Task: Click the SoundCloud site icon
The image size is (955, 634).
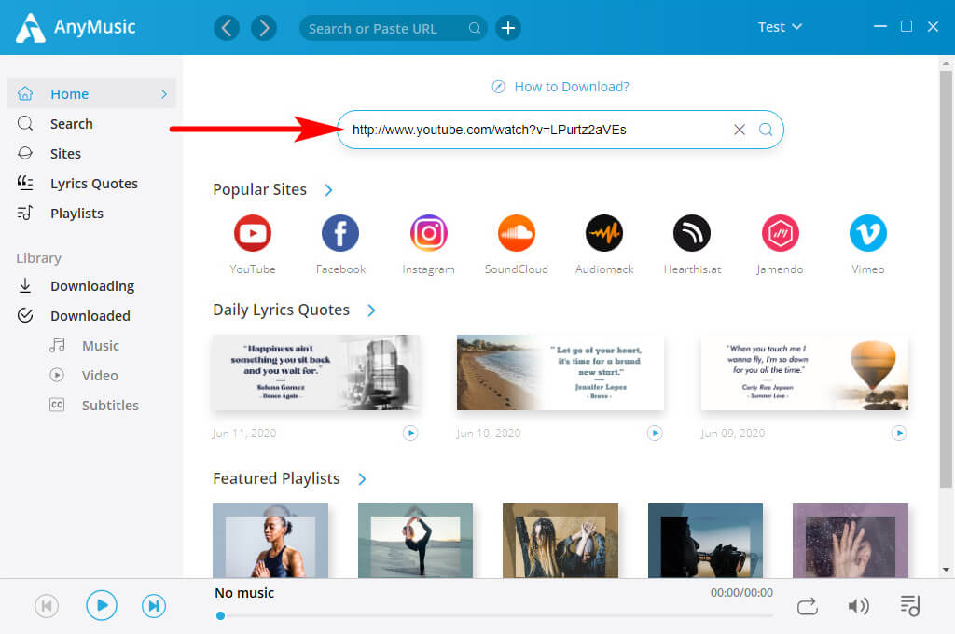Action: click(517, 233)
